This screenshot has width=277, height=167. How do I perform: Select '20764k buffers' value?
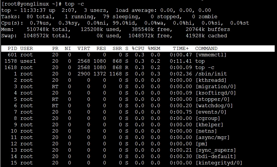[x=208, y=29]
